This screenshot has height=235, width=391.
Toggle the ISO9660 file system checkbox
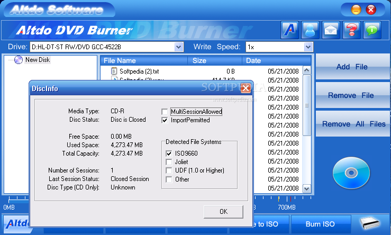(x=169, y=153)
